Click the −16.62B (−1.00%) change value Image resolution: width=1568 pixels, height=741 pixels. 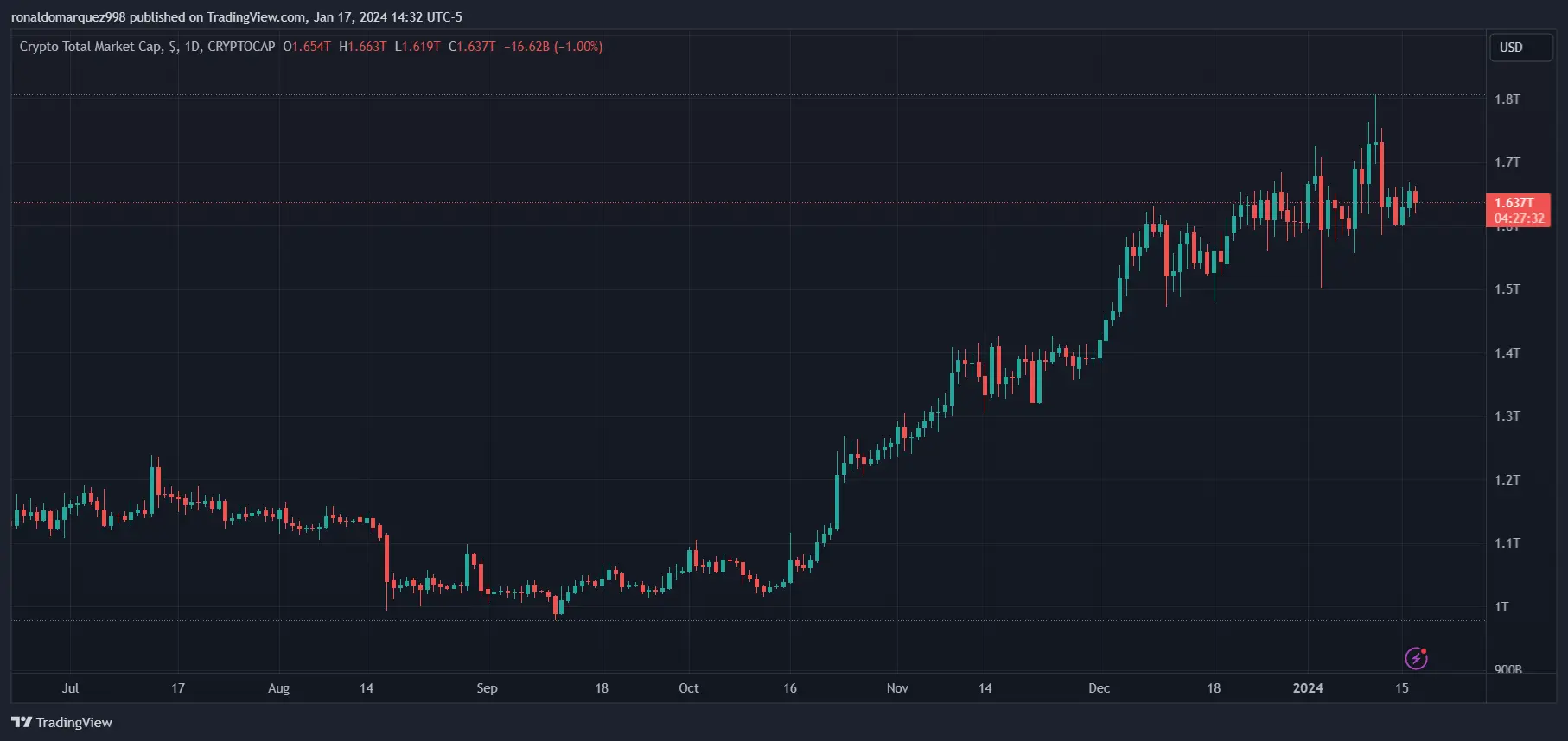pyautogui.click(x=553, y=47)
